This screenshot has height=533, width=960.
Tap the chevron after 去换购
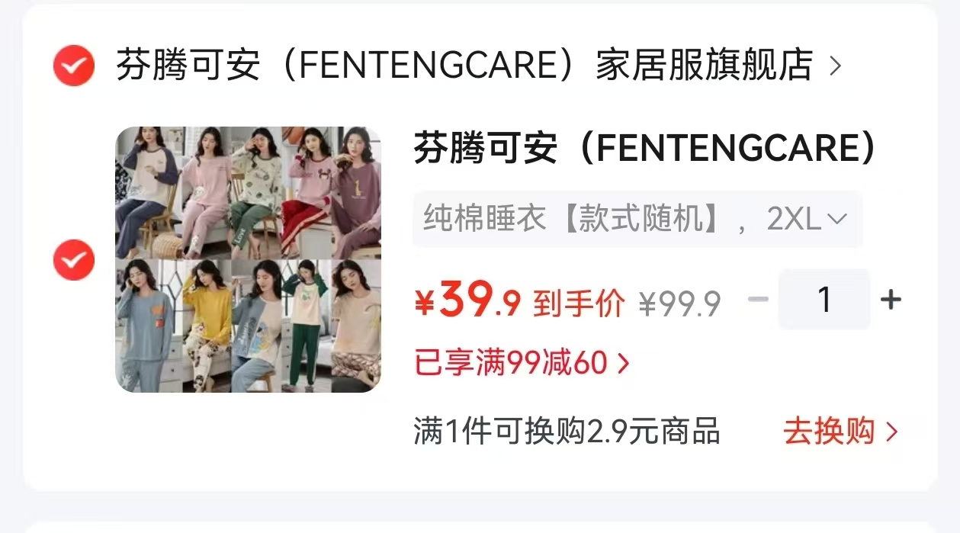coord(891,433)
